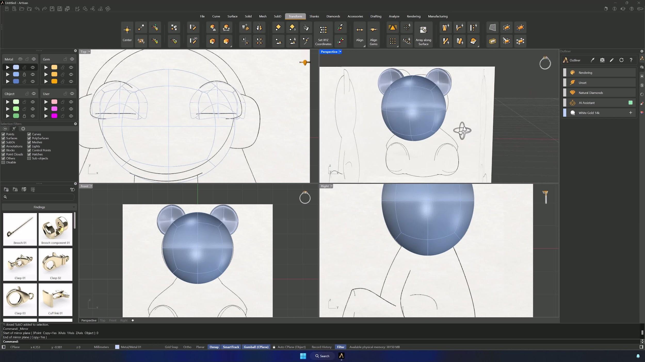Save the document with the floppy disk icon
This screenshot has height=362, width=645.
pos(52,9)
